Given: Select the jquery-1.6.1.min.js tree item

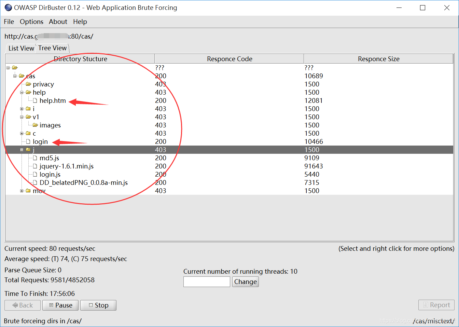Looking at the screenshot, I should tap(67, 166).
